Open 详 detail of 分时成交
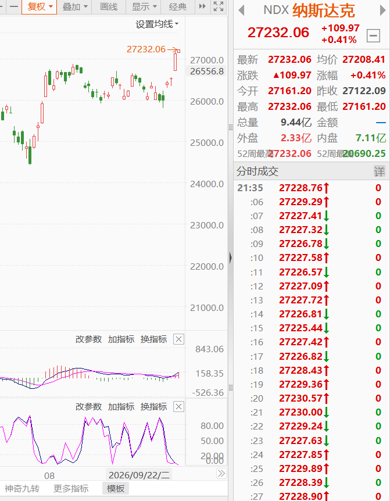Screen dimensions: 390x501 pos(380,171)
